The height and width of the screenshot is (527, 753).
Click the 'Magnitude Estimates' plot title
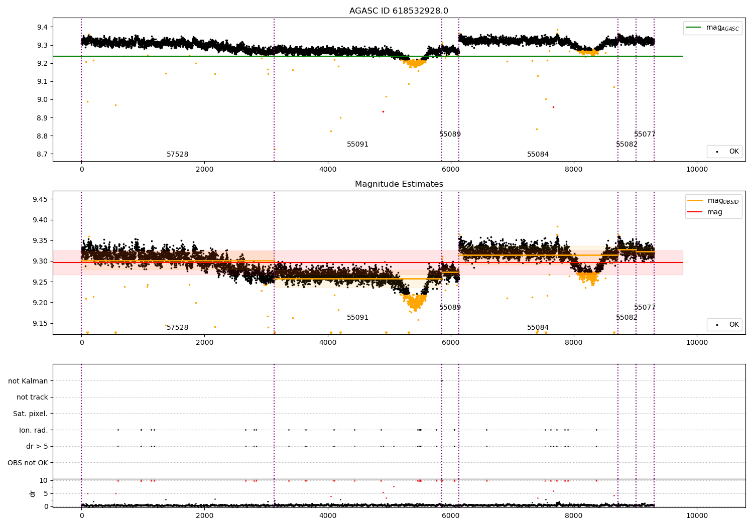tap(399, 184)
